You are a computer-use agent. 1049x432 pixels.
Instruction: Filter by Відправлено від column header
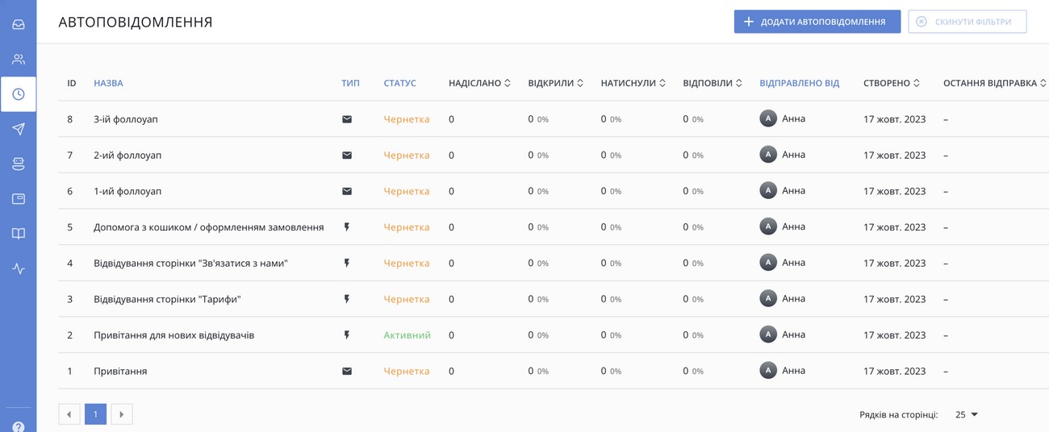(x=799, y=83)
